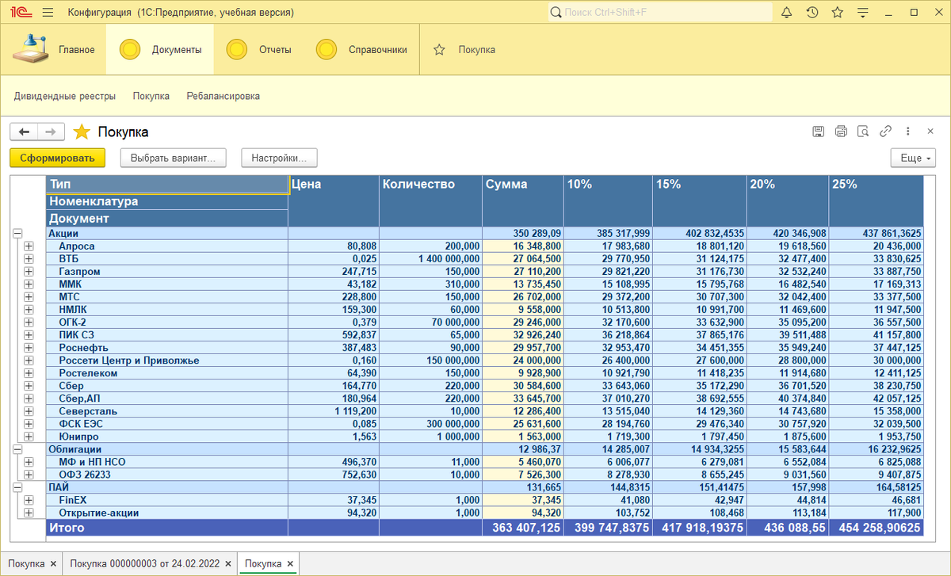Close the Покупка report form with the X
Image resolution: width=951 pixels, height=576 pixels.
click(930, 132)
